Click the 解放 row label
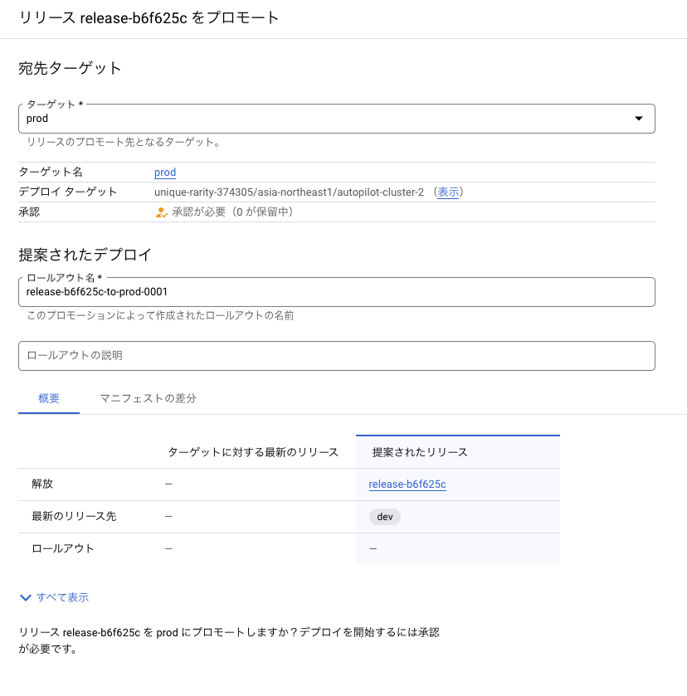Viewport: 687px width, 696px height. 42,484
